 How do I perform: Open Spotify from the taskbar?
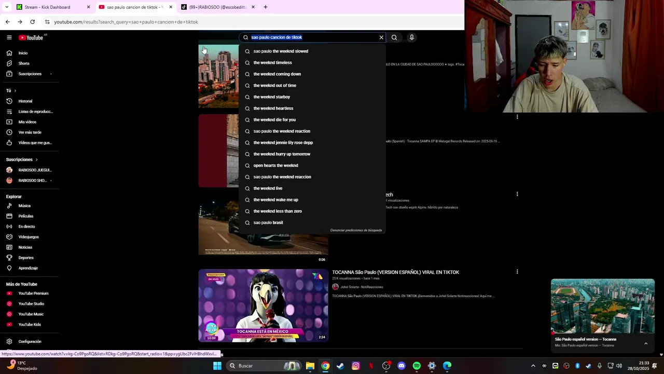pyautogui.click(x=417, y=366)
